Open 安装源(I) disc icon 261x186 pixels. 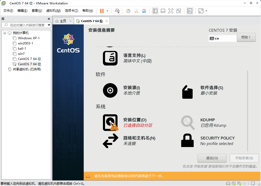pos(110,90)
